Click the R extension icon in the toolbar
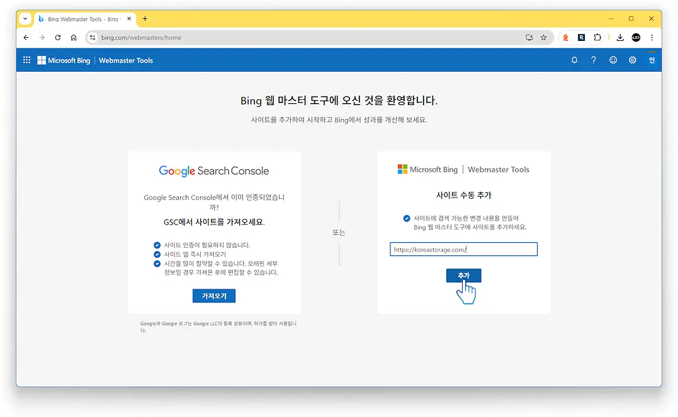678x417 pixels. [582, 37]
